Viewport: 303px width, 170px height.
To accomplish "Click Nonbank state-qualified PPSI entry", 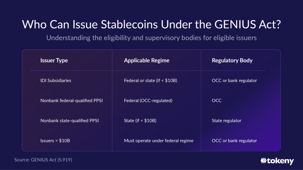I will (70, 121).
